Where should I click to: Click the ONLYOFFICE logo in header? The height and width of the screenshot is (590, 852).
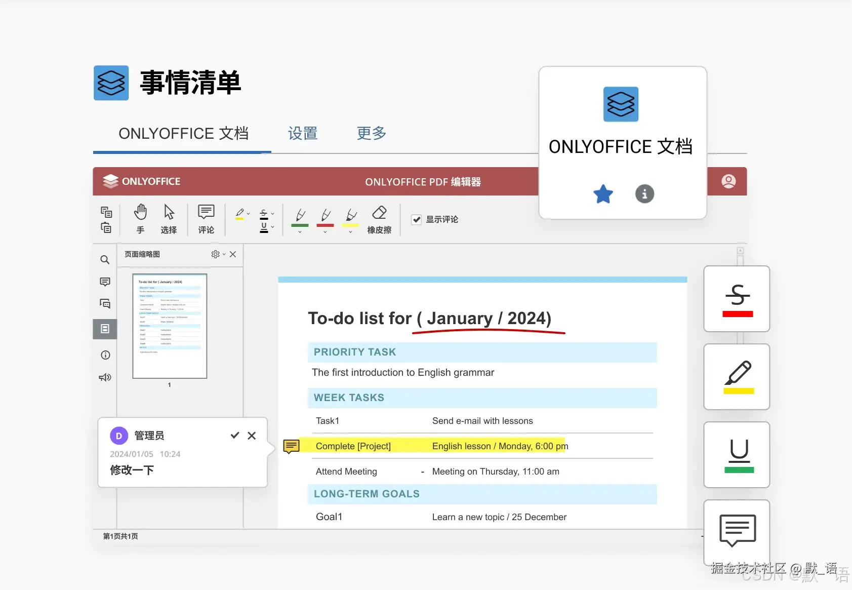(x=142, y=181)
